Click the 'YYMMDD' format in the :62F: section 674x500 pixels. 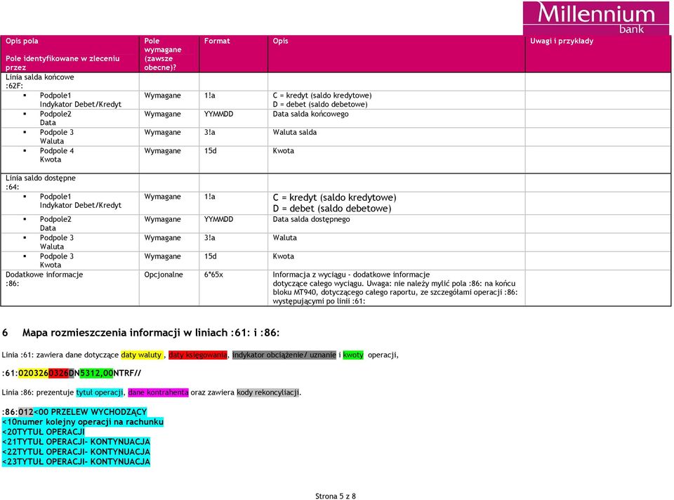pos(218,114)
